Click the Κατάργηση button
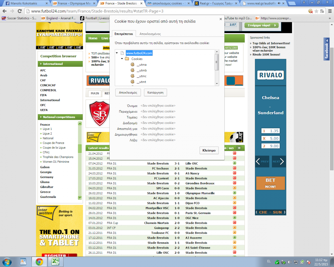The width and height of the screenshot is (334, 267). tap(155, 92)
